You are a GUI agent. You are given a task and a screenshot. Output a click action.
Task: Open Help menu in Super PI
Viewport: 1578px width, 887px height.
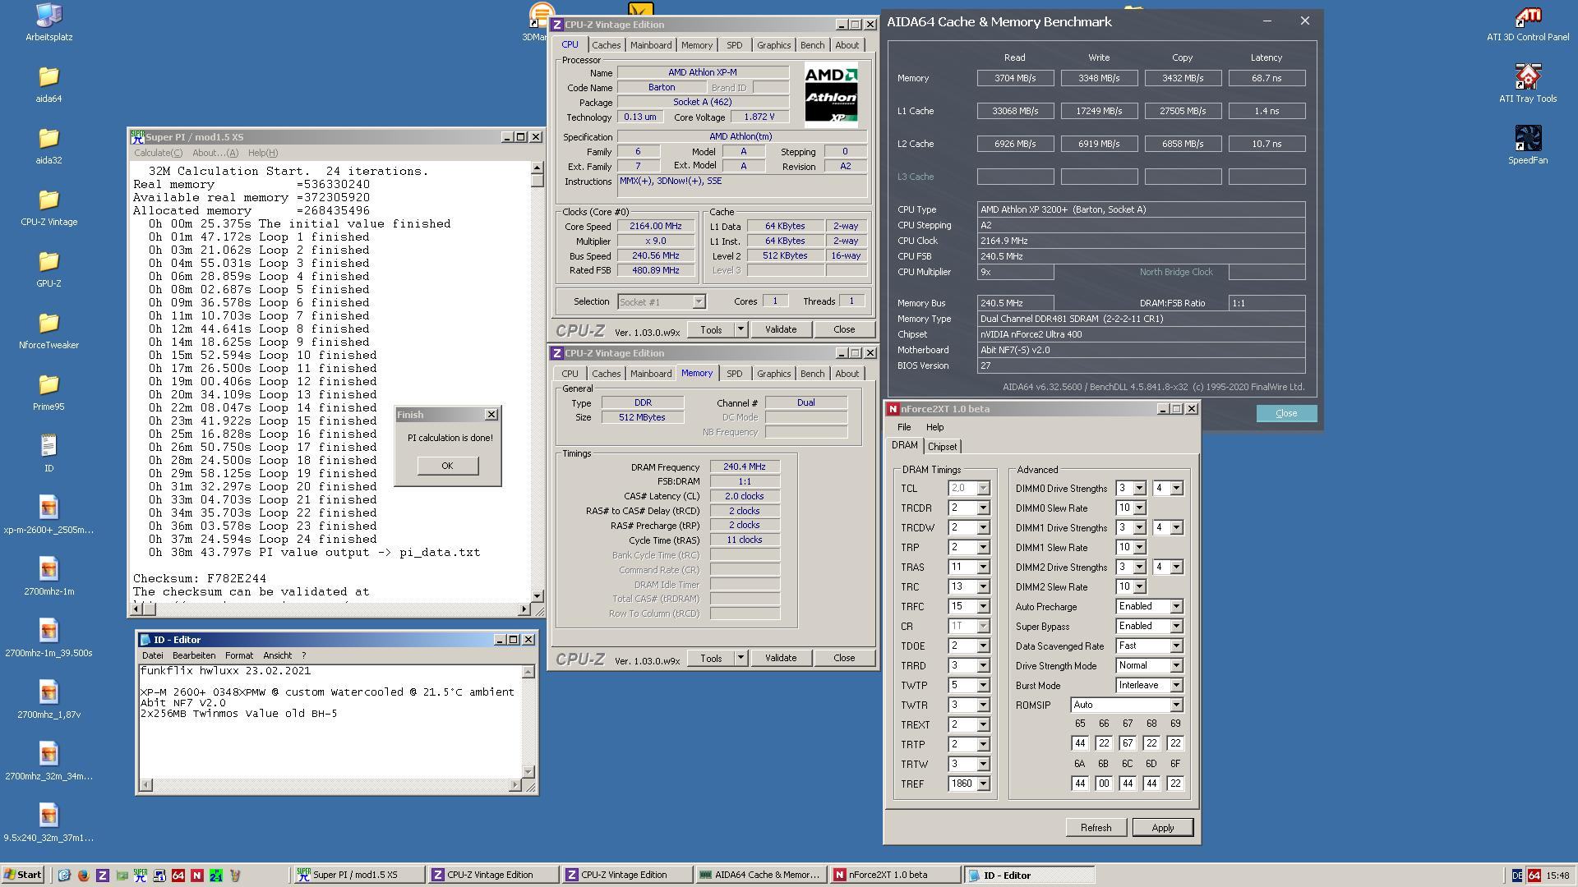[263, 153]
